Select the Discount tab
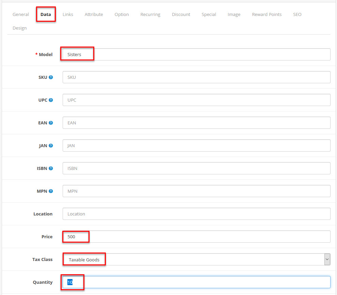The height and width of the screenshot is (295, 337). point(181,14)
